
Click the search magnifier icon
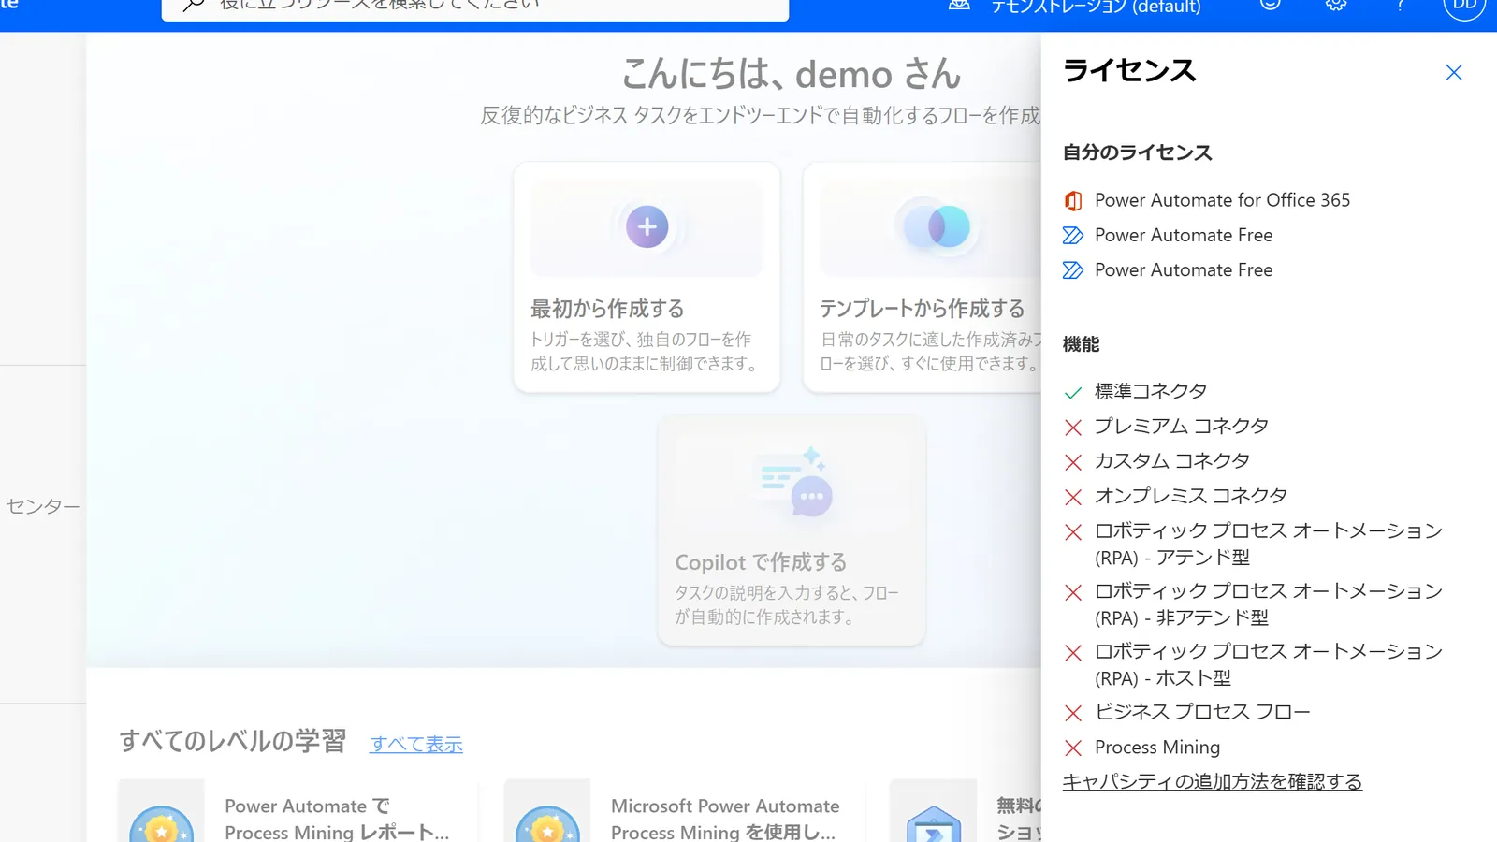click(x=194, y=6)
